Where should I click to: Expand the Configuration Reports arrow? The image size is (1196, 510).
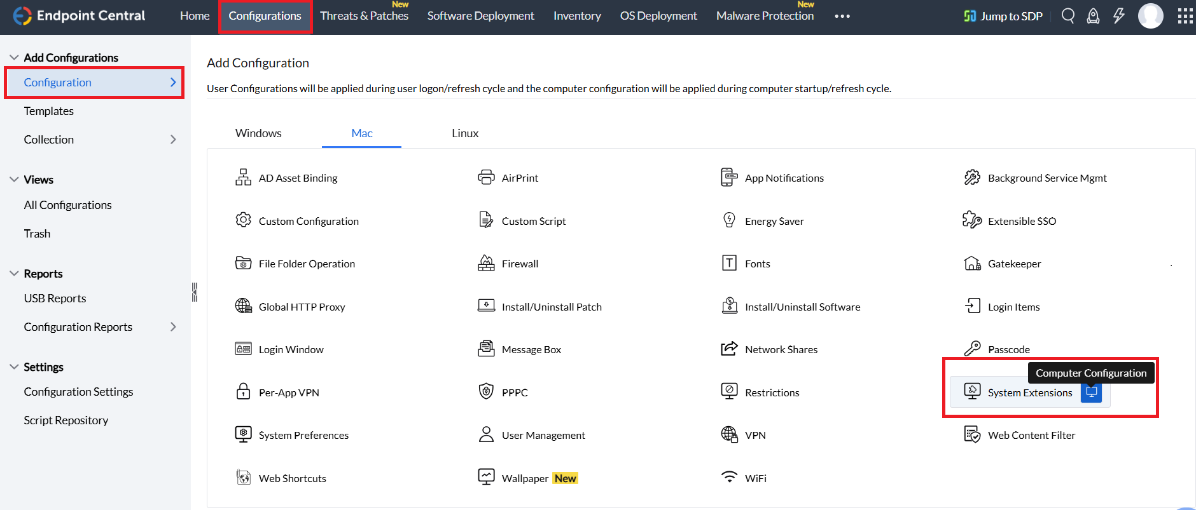click(x=173, y=326)
